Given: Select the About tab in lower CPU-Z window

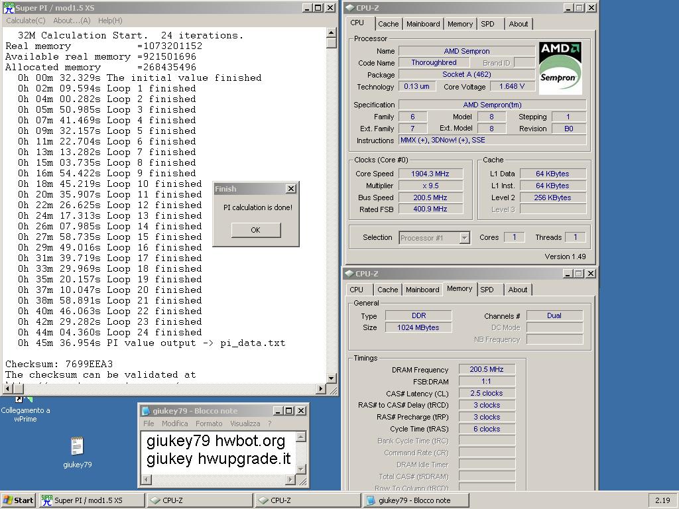Looking at the screenshot, I should pos(518,290).
